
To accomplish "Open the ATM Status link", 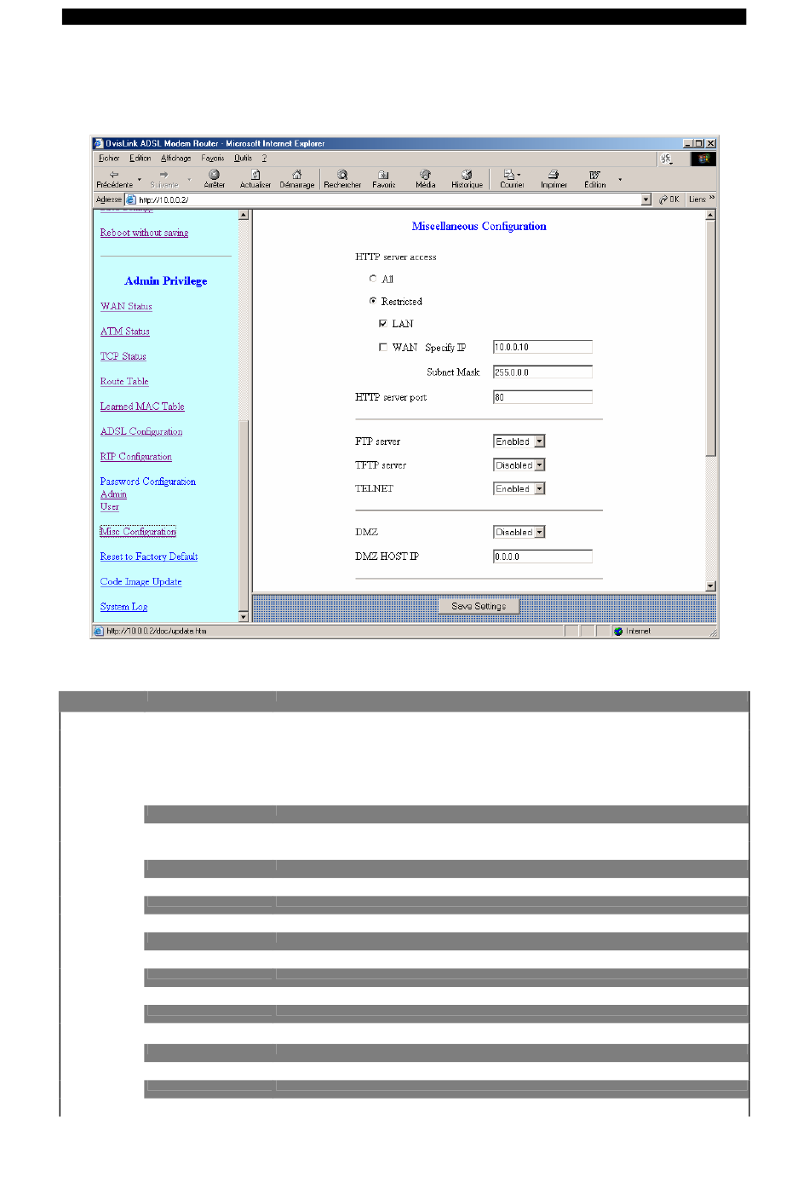I will (x=125, y=332).
